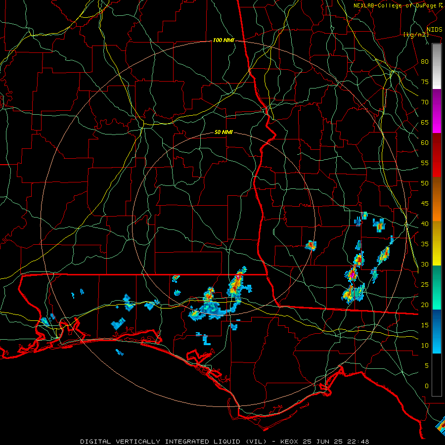
Task: Click the Digital Vertically Integrated Liquid caption
Action: 224,442
